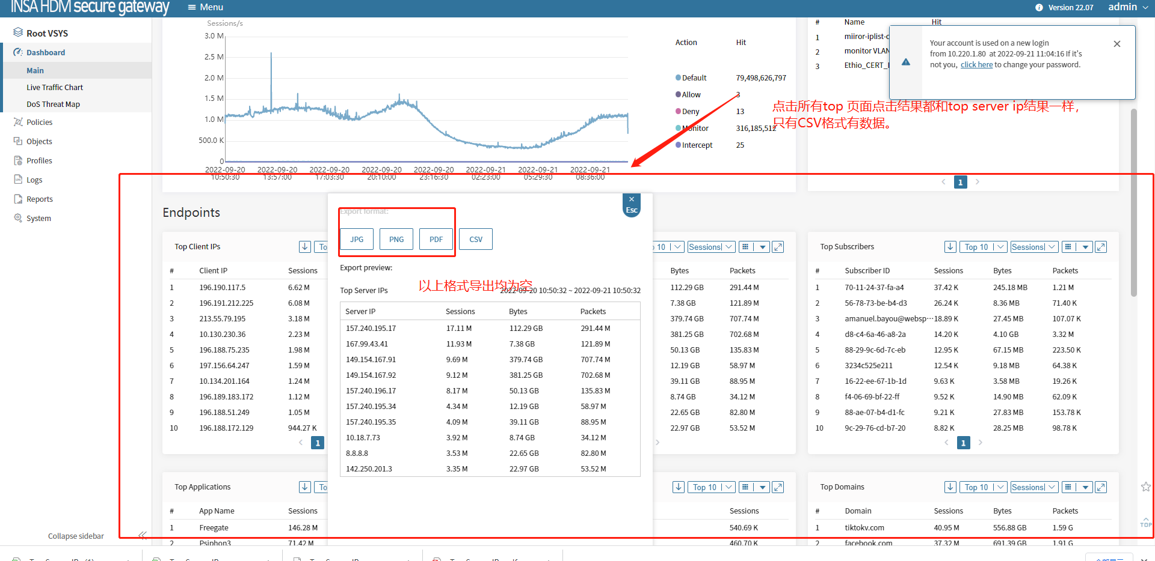Screen dimensions: 1155x561
Task: Select page 1 in Top Subscribers pagination
Action: click(x=963, y=443)
